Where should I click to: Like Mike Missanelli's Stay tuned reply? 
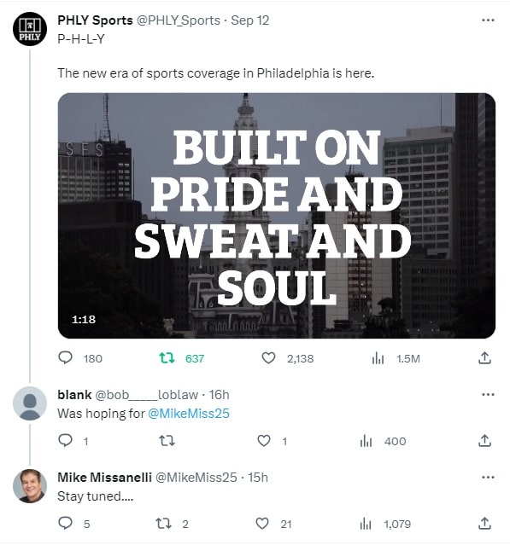tap(262, 523)
